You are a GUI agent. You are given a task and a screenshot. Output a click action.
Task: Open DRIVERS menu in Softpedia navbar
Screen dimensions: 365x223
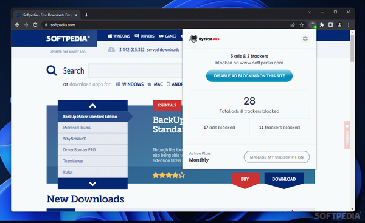[x=145, y=36]
